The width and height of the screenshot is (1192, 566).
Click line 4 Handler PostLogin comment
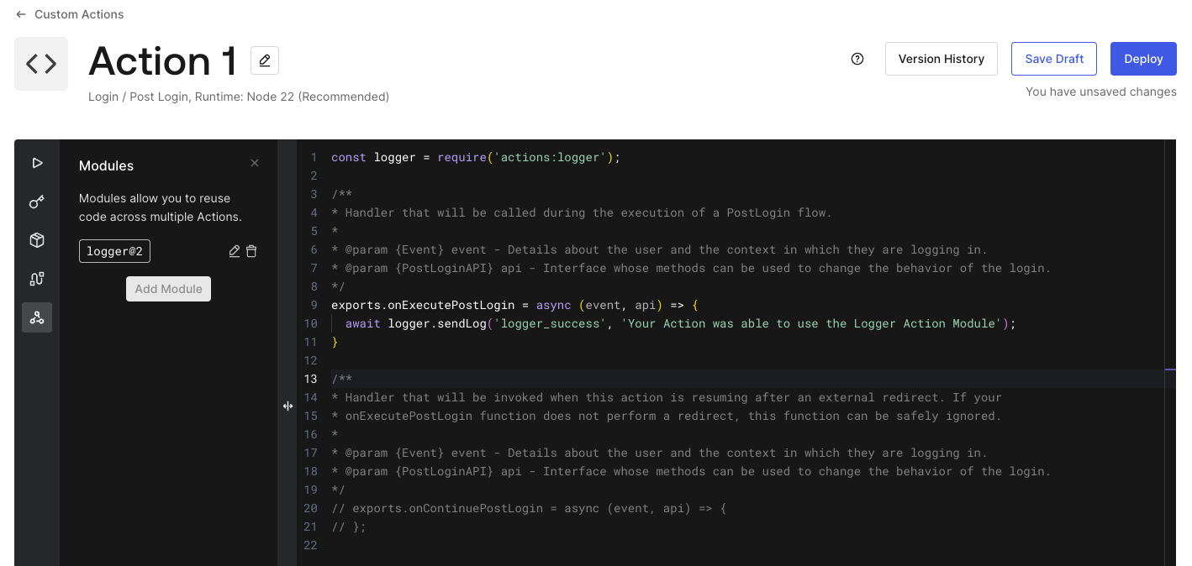pyautogui.click(x=582, y=212)
